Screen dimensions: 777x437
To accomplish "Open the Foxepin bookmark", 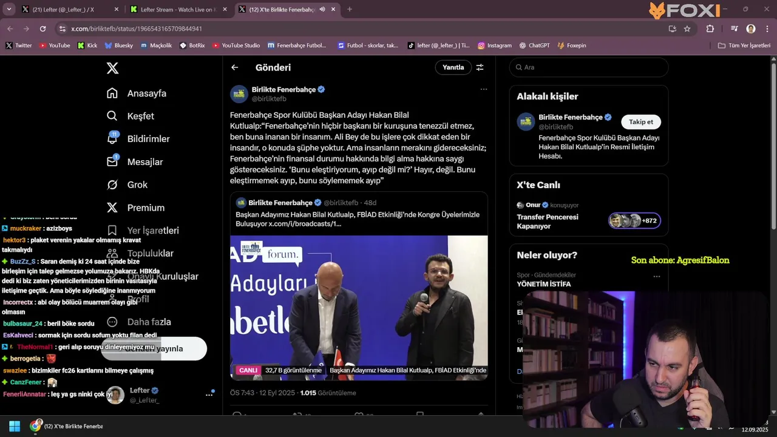I will (572, 46).
